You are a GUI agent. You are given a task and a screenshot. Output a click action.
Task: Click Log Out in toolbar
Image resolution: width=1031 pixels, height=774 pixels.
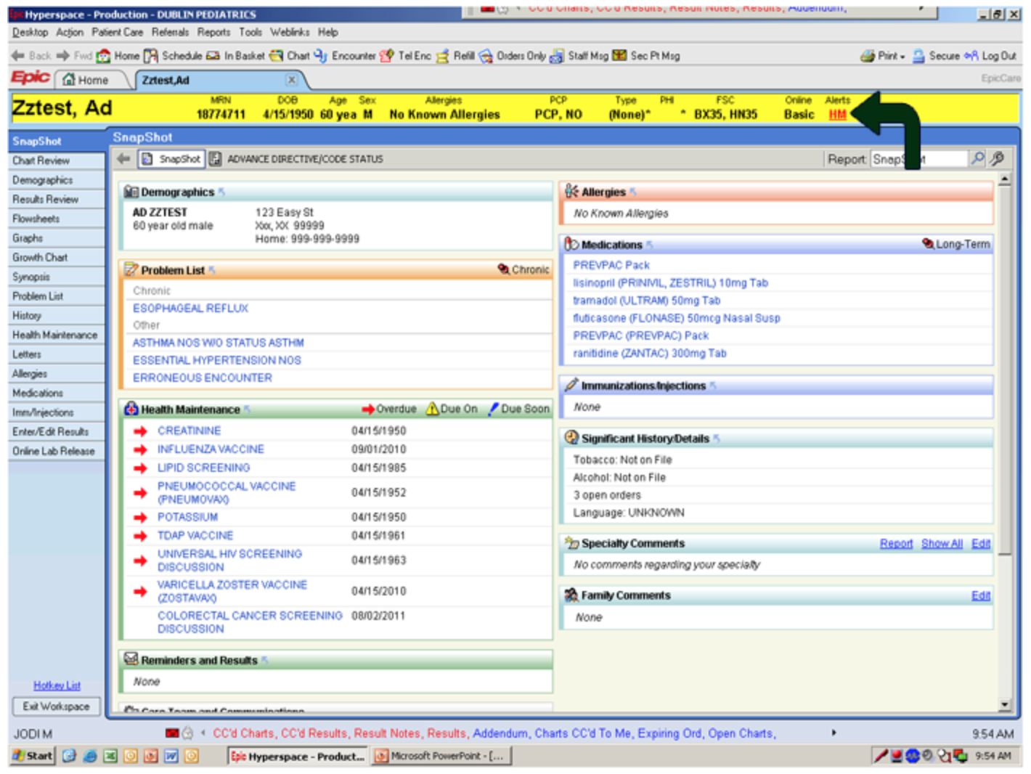(x=990, y=56)
